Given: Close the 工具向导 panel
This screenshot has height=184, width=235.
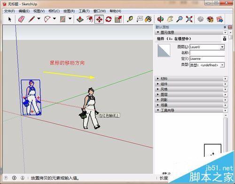Looking at the screenshot, I should tap(225, 110).
